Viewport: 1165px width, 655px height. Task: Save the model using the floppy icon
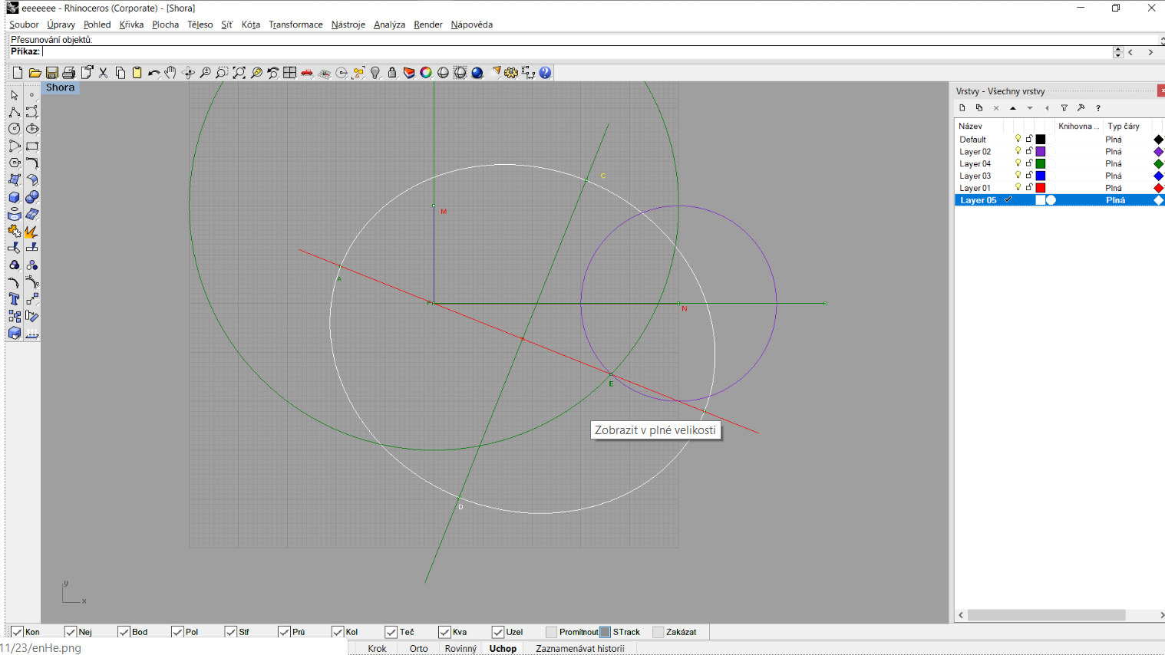(51, 73)
